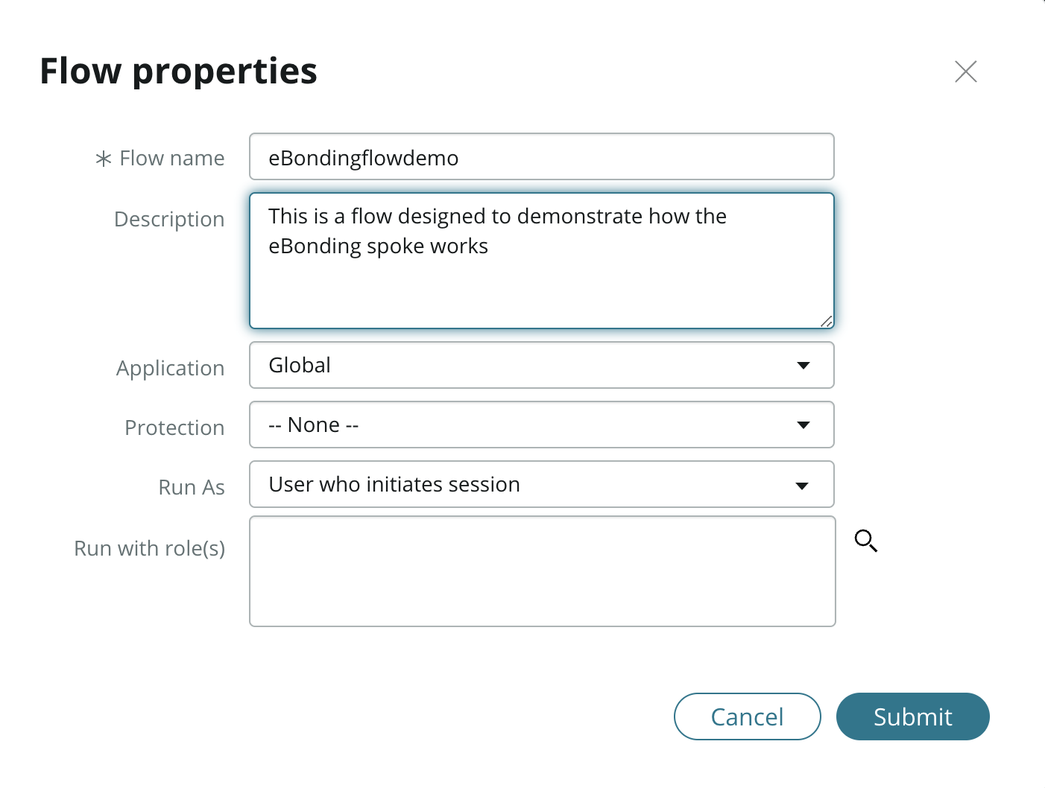The height and width of the screenshot is (788, 1045).
Task: Click the Description box resize handle
Action: tap(826, 321)
